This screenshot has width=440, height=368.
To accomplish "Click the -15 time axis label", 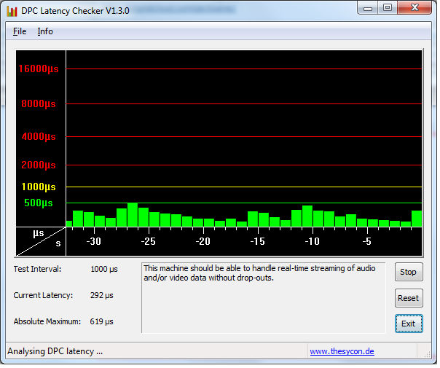I will point(259,243).
